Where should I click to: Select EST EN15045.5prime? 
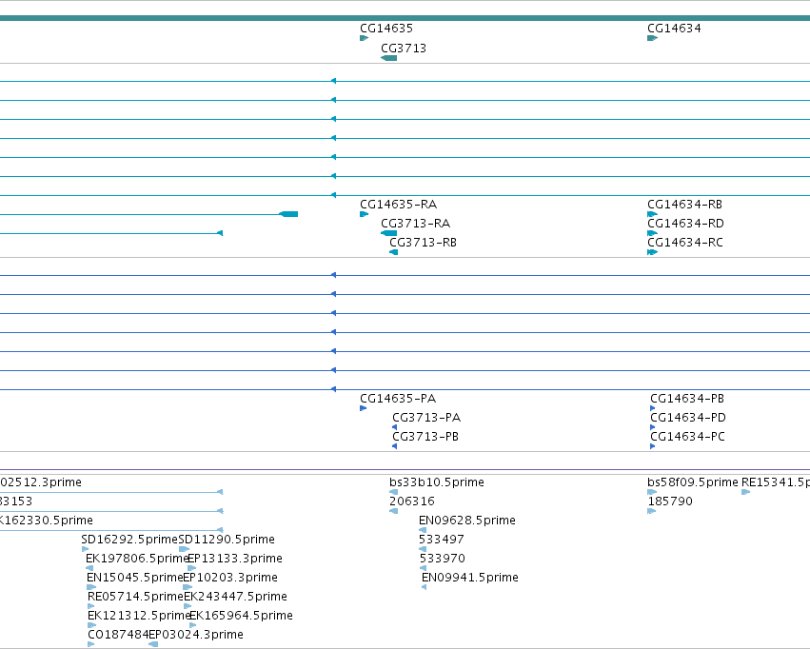pos(135,578)
